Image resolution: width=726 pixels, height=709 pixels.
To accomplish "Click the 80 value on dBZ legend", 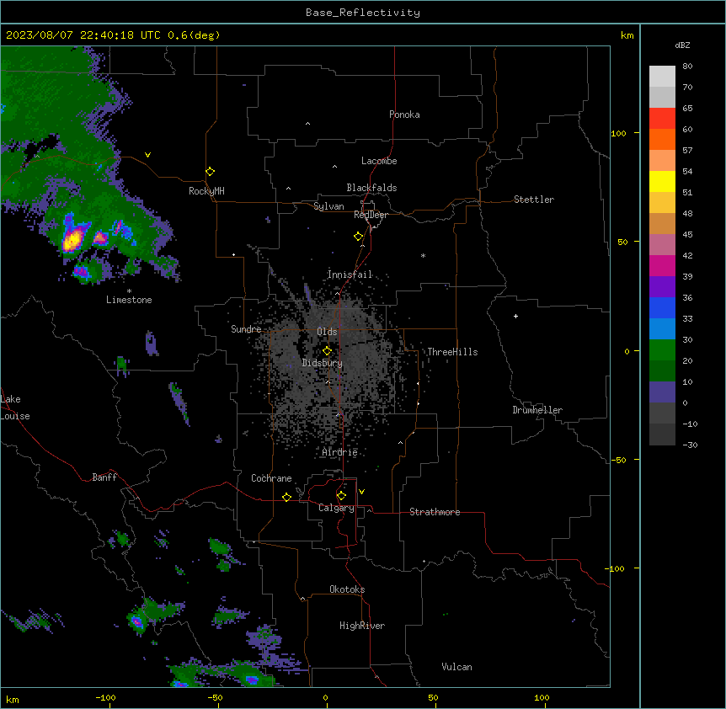I will point(687,67).
